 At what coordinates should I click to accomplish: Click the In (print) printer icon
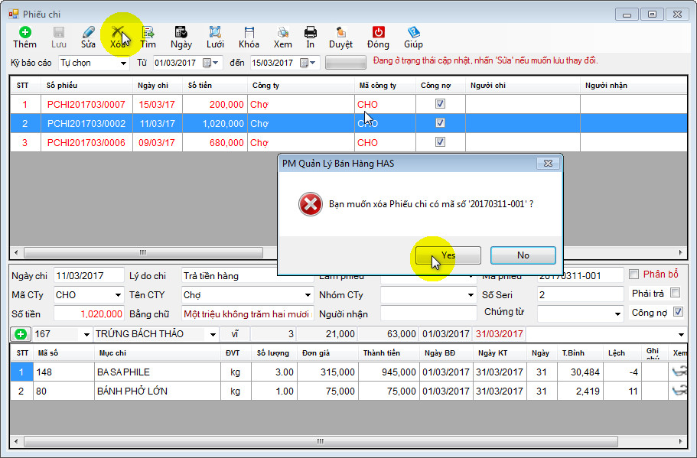tap(311, 32)
